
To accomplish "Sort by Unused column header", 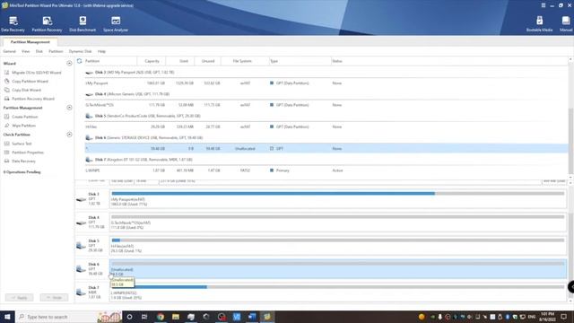I will click(x=208, y=61).
